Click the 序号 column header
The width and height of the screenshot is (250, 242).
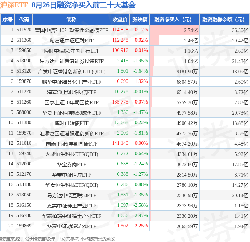(x=7, y=19)
